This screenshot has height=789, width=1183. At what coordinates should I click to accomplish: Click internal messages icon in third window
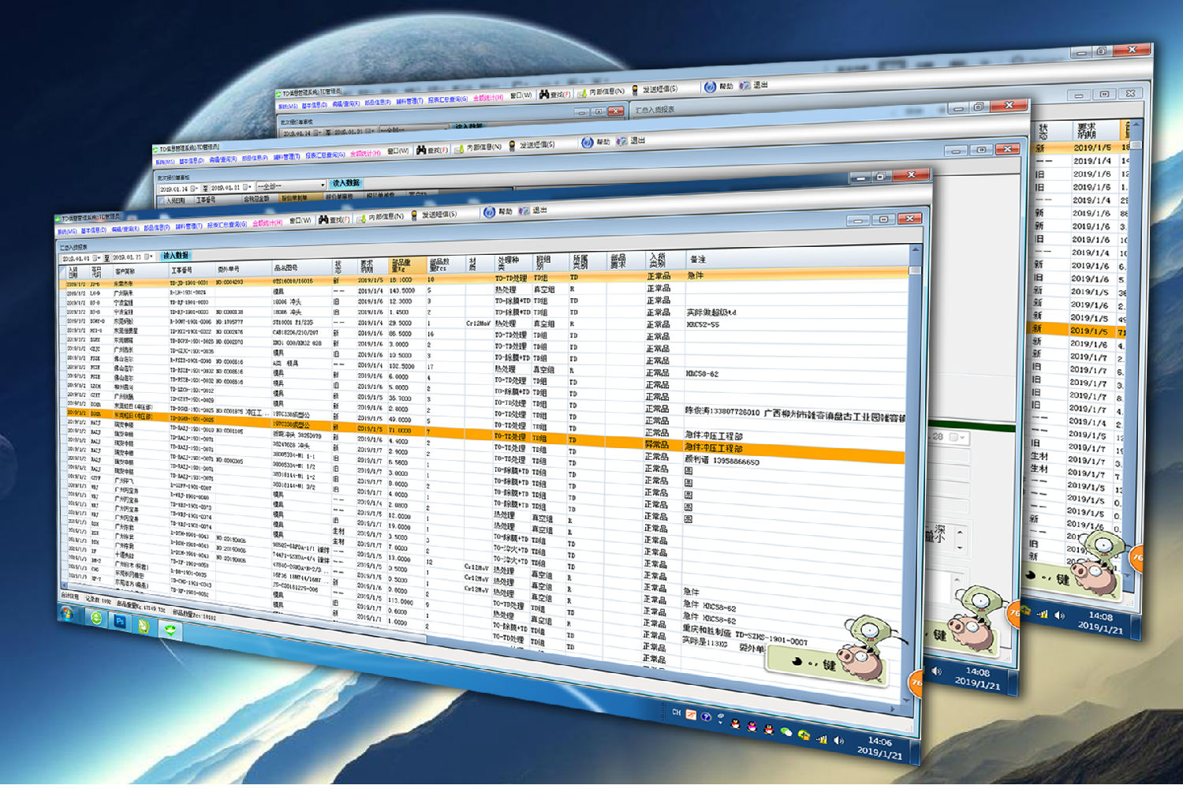[582, 92]
